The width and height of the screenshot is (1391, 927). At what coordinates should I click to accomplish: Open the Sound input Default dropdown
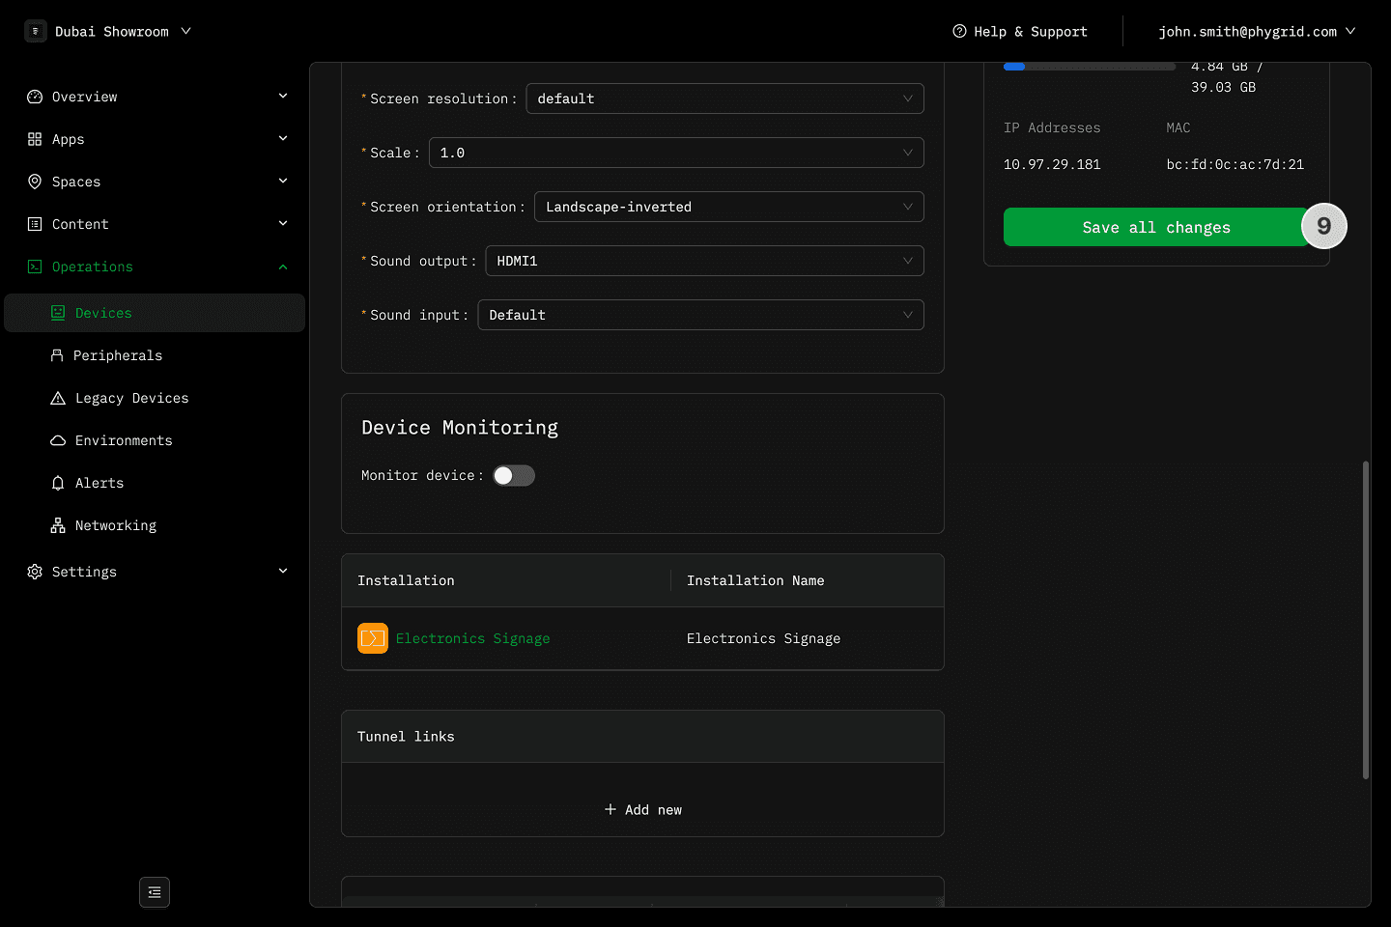pos(700,315)
